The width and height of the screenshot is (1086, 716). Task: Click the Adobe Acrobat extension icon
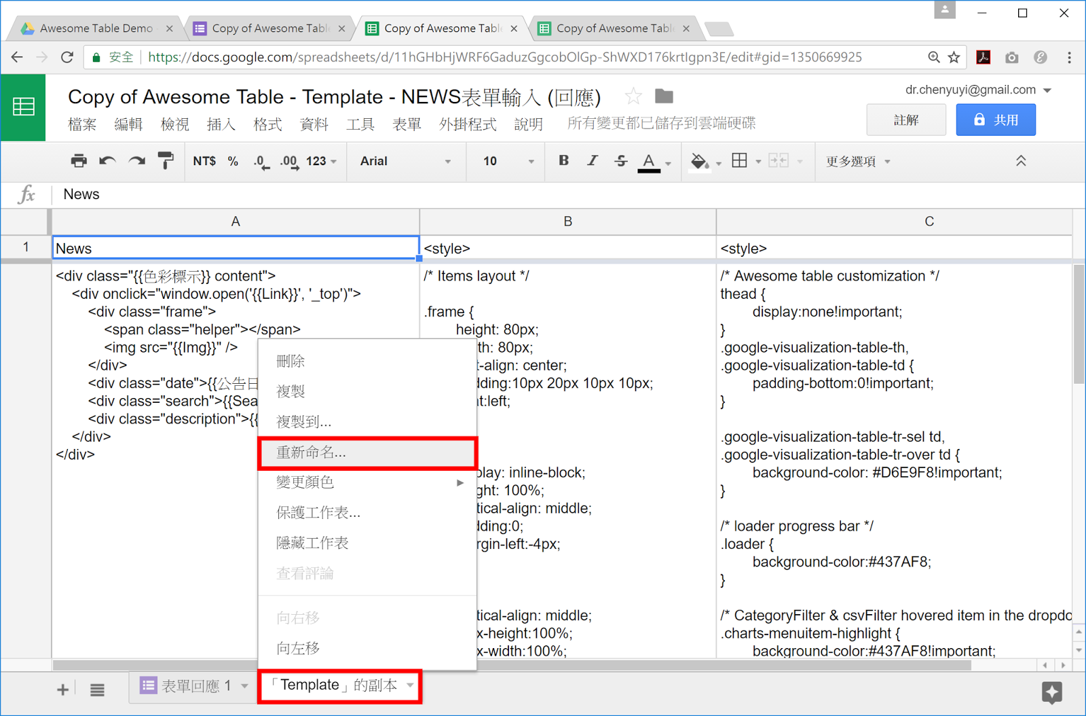point(983,57)
